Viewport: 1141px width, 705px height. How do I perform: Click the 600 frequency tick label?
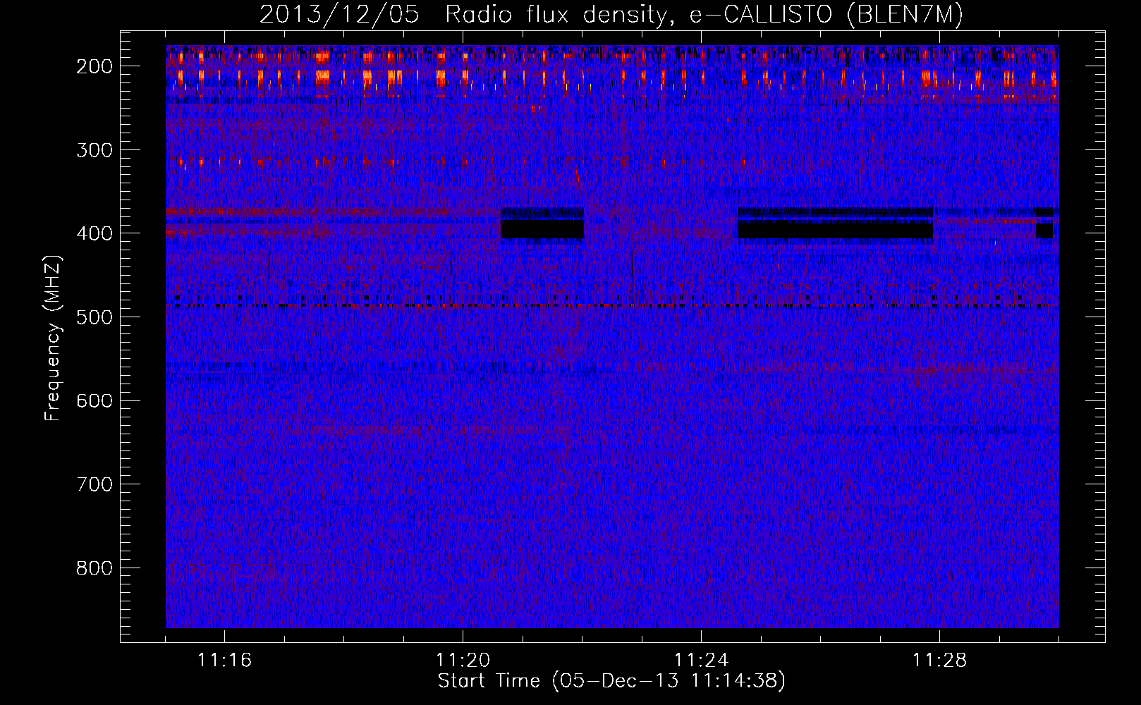click(x=94, y=400)
